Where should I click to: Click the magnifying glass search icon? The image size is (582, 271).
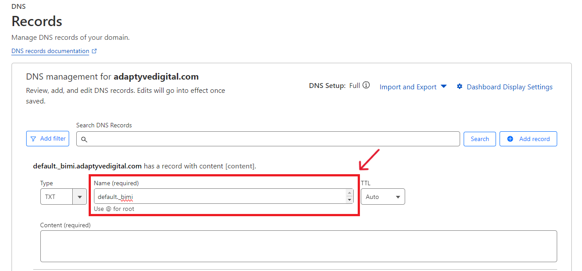click(84, 139)
